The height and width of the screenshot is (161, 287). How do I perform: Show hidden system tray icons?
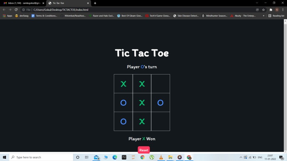[x=241, y=157]
